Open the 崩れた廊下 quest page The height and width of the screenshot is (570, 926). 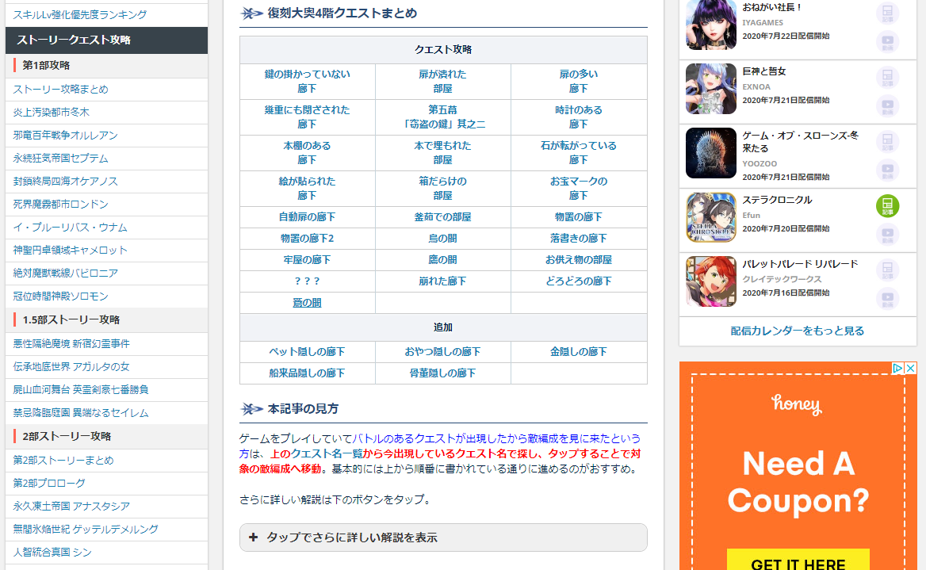click(443, 280)
